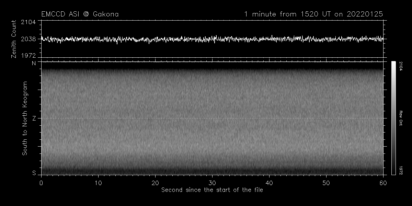412x206 pixels.
Task: Click the 40 tick on the seconds axis
Action: (x=269, y=182)
